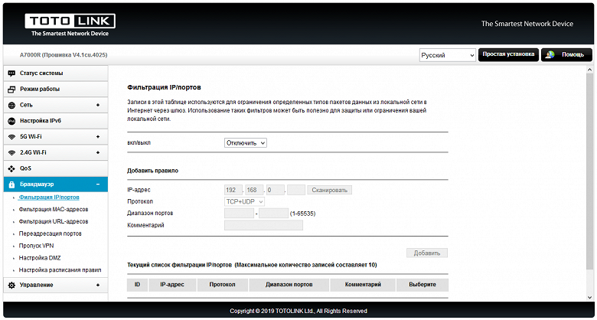Click the gear icon beside Управление
This screenshot has width=597, height=320.
(11, 286)
